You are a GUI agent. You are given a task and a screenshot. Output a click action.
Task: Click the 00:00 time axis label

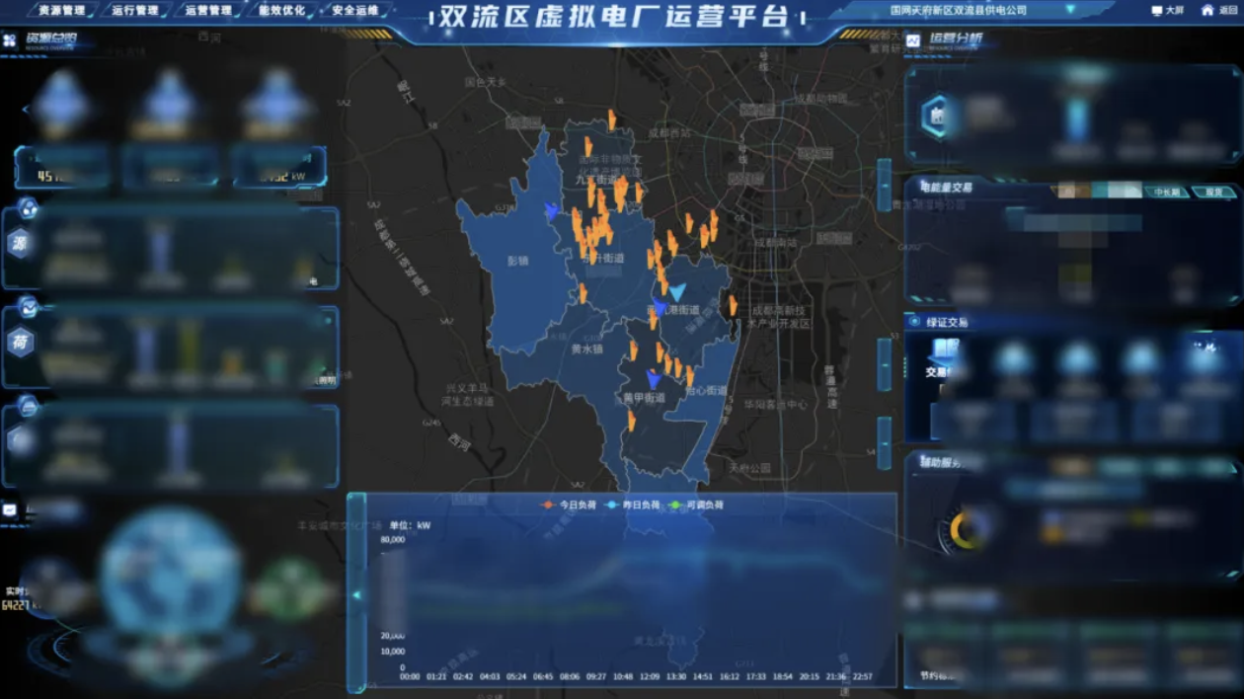410,677
